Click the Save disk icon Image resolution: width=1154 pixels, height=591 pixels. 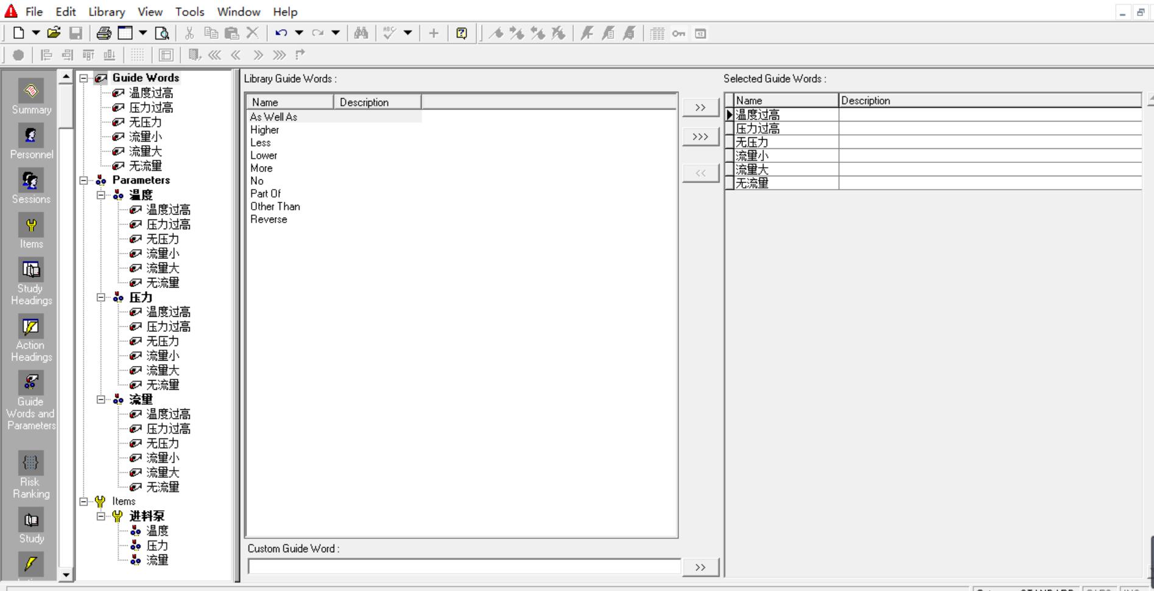[x=76, y=33]
